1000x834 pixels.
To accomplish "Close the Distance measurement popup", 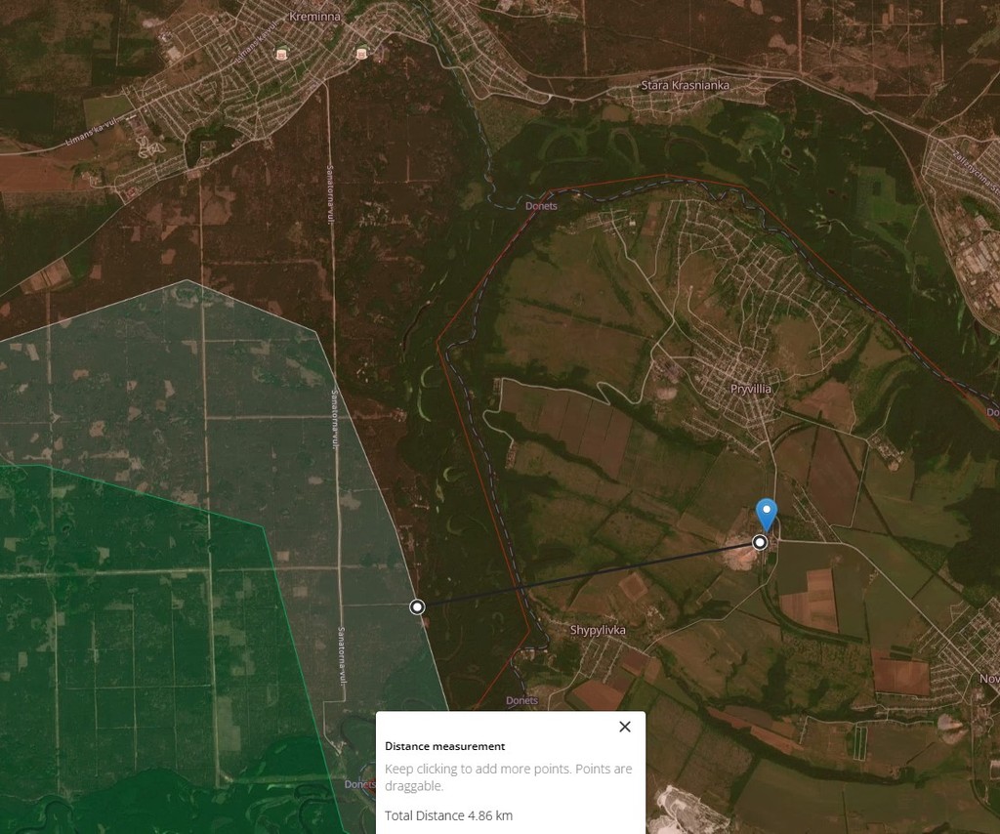I will pos(625,727).
